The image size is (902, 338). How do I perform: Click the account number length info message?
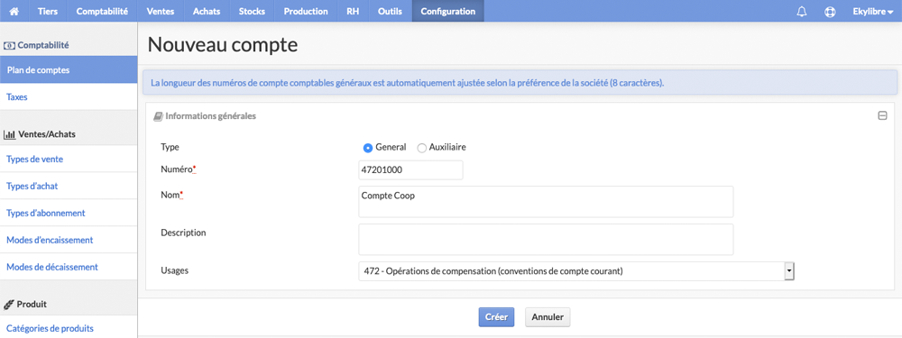click(520, 83)
